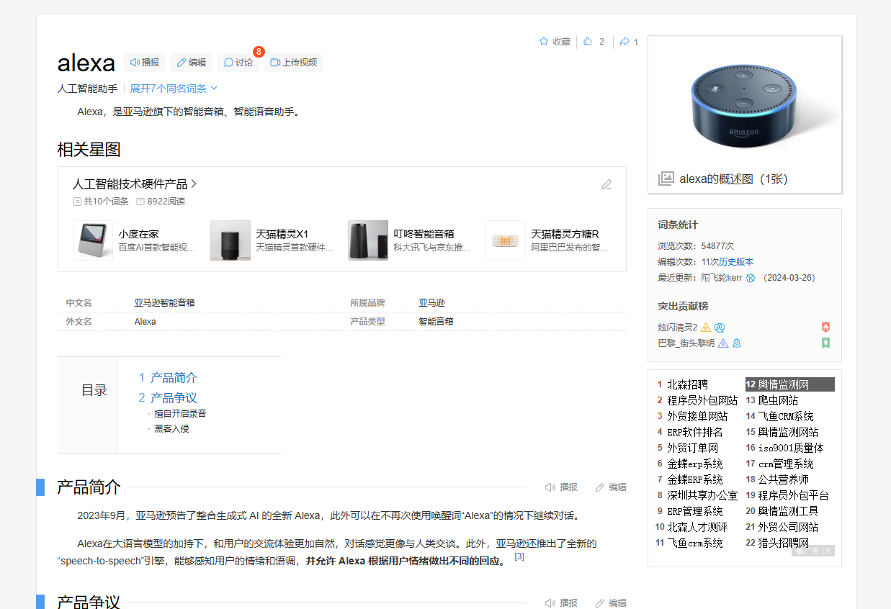Click the 播报 speaker icon beside the alexa title

tap(135, 62)
